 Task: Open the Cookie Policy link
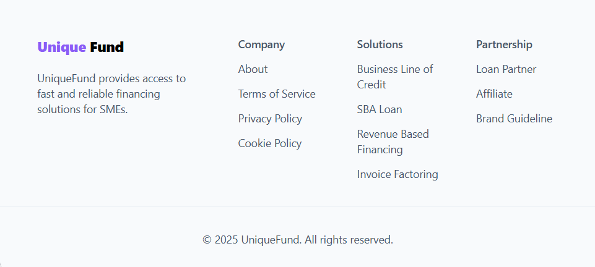(270, 143)
